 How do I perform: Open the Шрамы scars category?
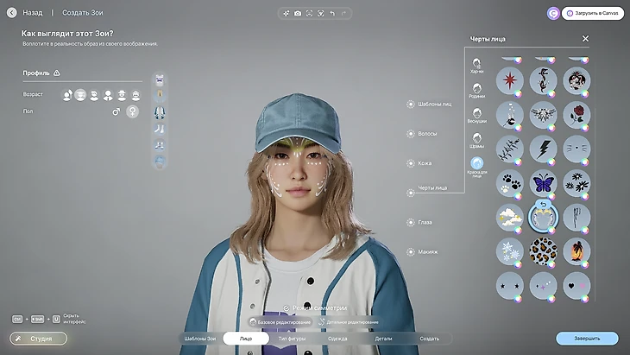coord(476,139)
